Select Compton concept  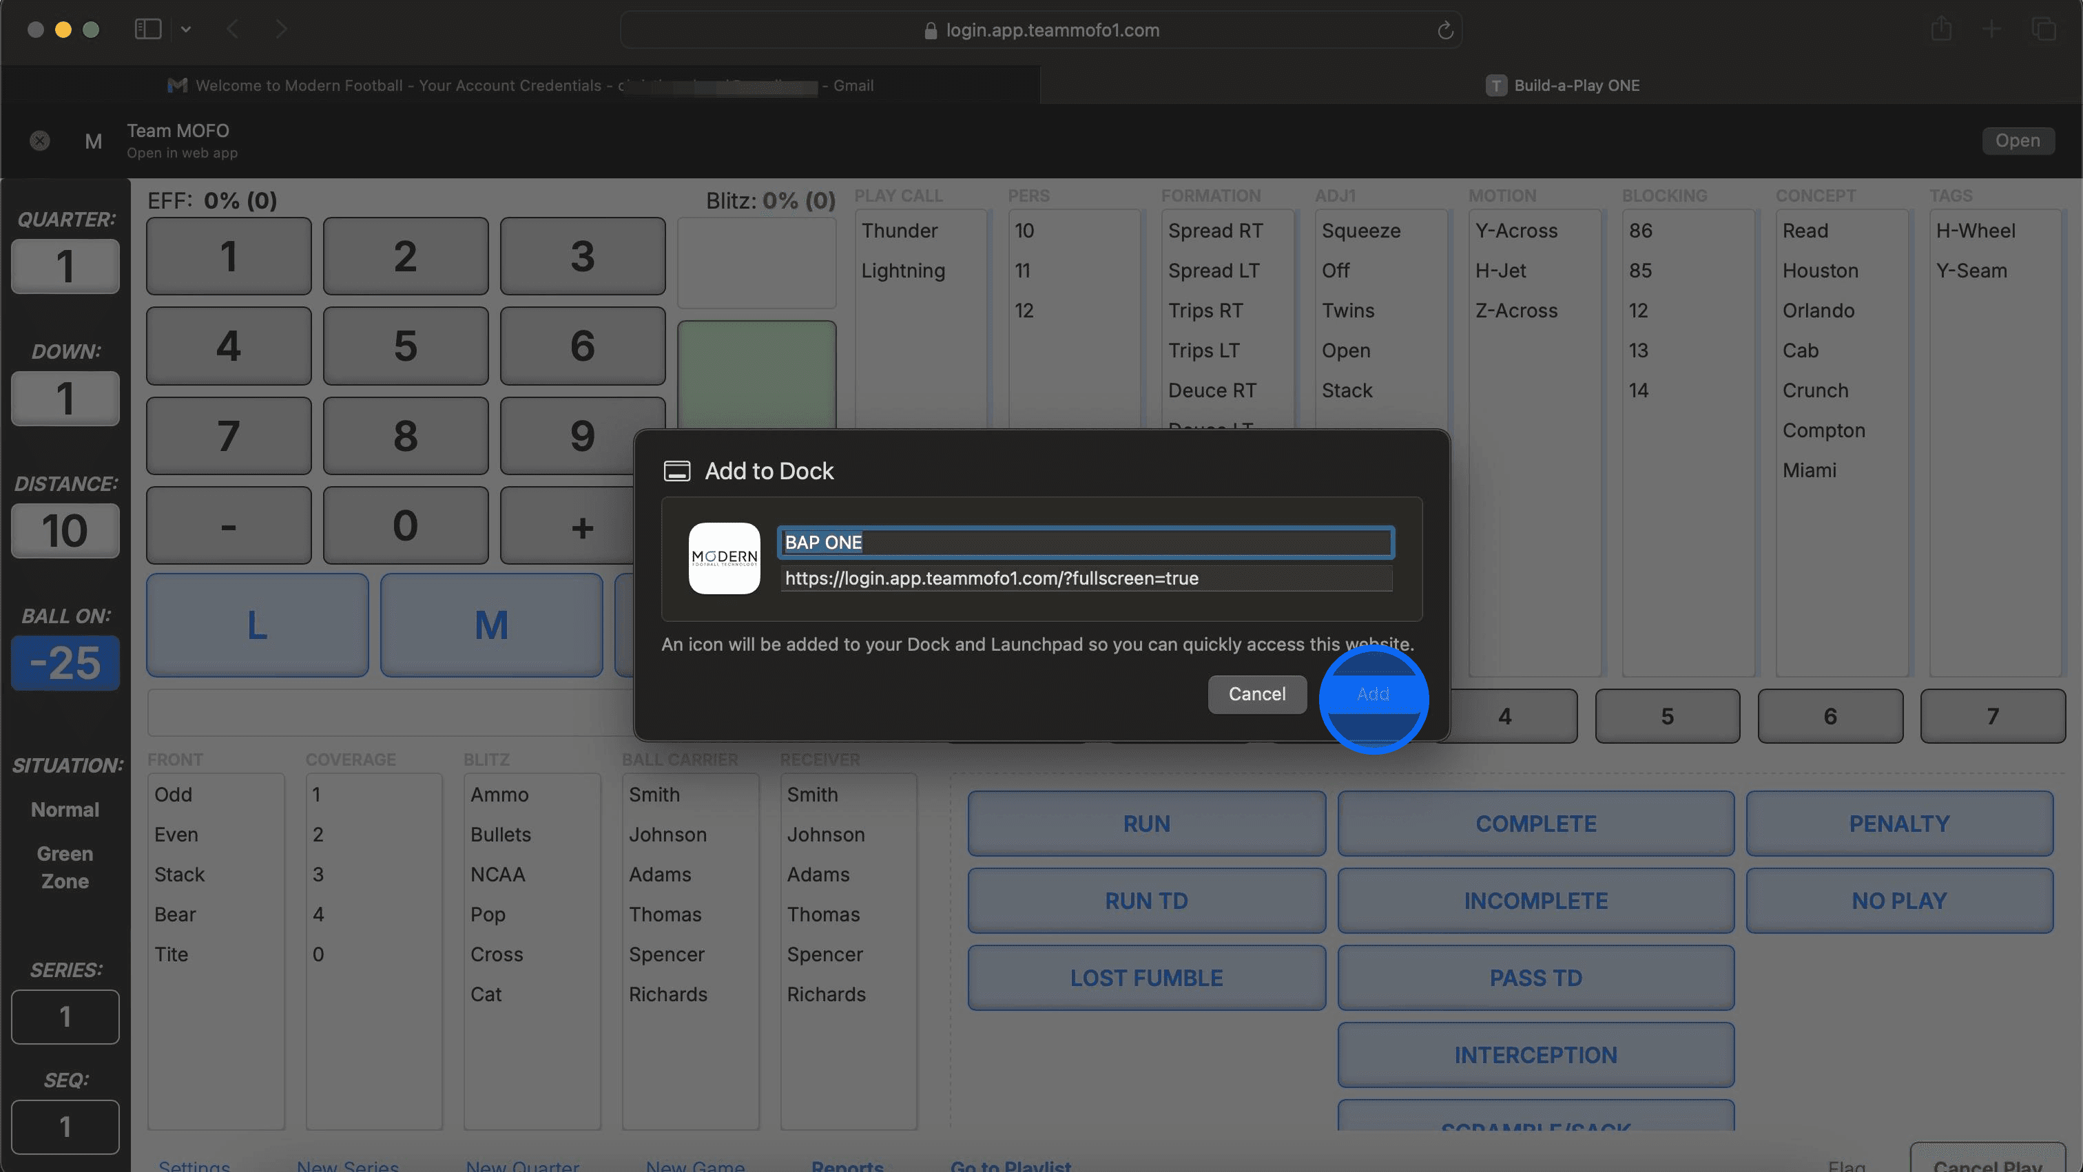[1823, 430]
